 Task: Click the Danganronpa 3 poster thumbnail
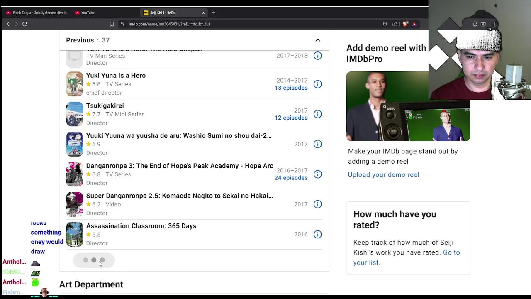tap(75, 174)
